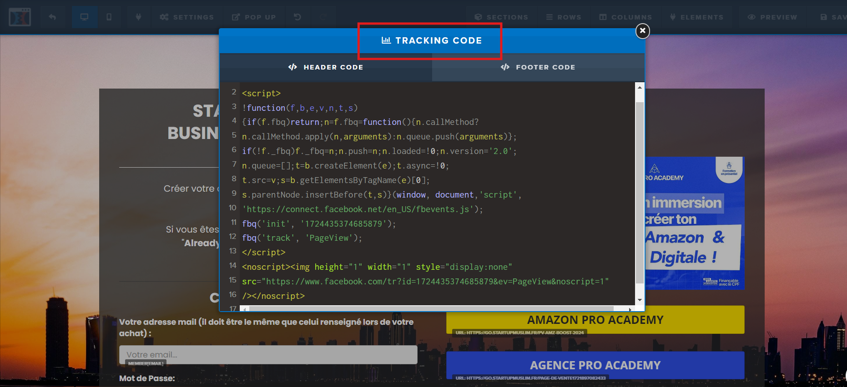This screenshot has height=387, width=847.
Task: Select the Header Code tab
Action: click(x=326, y=67)
